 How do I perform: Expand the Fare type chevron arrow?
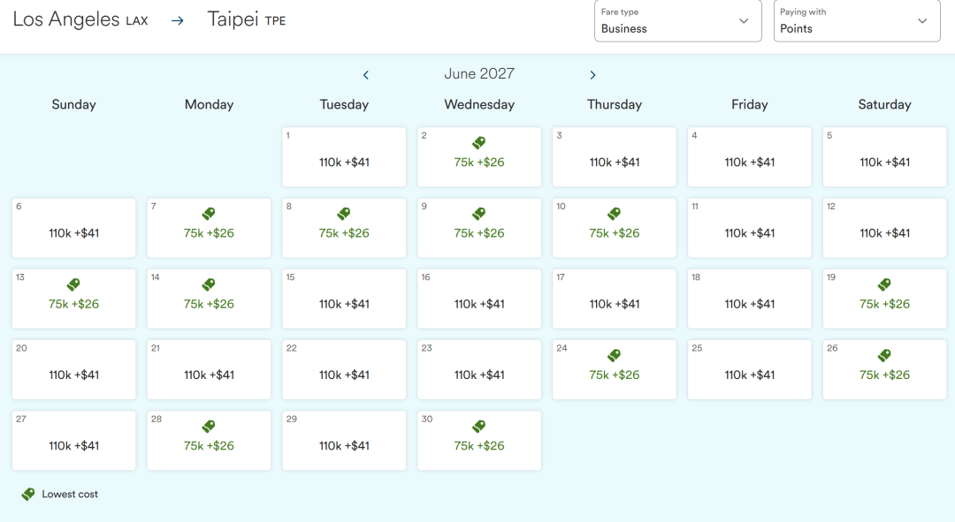[744, 20]
